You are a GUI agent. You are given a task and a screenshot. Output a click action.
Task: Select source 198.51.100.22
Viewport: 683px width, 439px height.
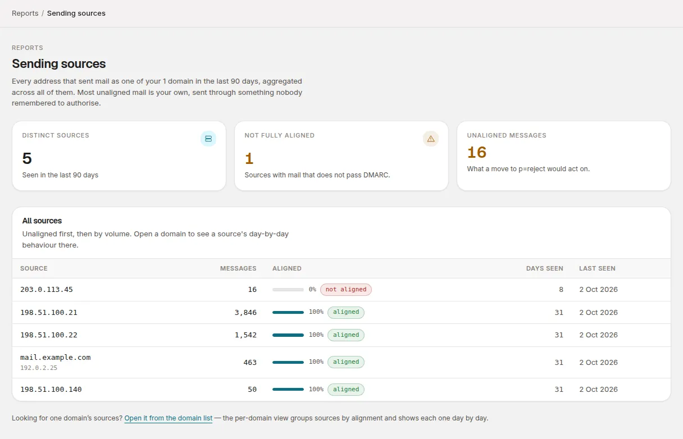49,335
